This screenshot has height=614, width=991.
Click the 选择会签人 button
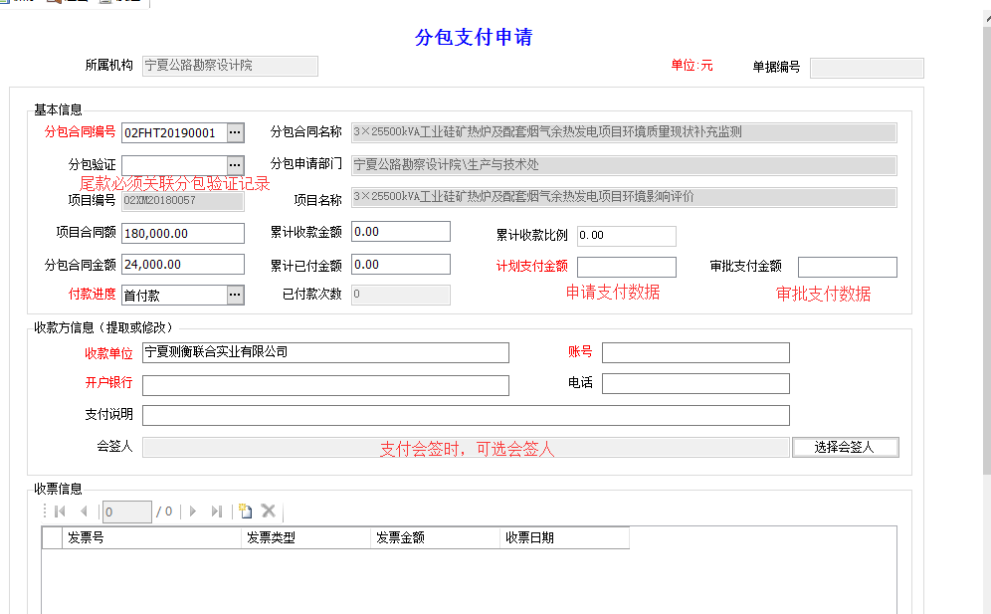coord(846,447)
